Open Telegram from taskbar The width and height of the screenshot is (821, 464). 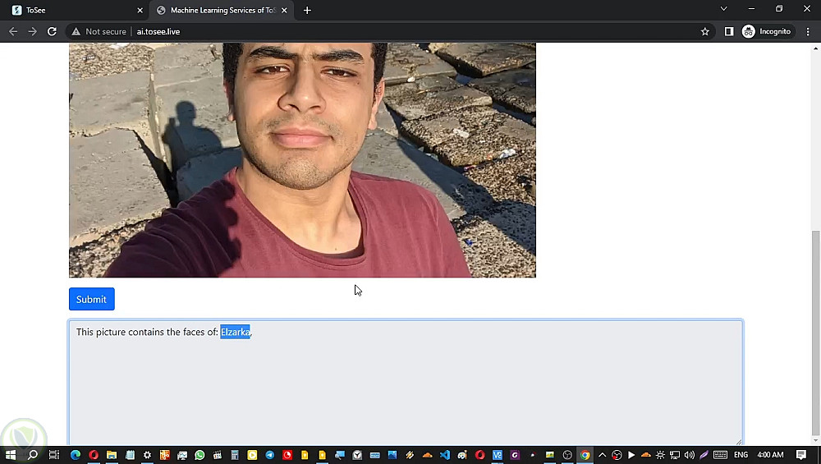[269, 455]
